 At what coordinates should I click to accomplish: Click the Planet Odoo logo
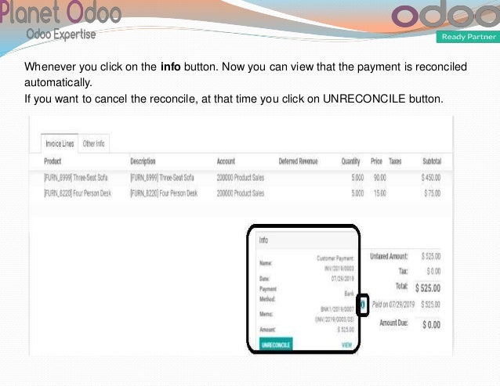pos(60,20)
